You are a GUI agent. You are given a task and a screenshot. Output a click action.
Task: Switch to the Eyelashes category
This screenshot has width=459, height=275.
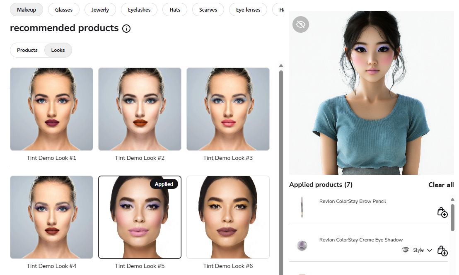(x=139, y=10)
